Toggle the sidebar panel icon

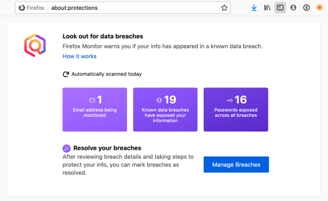pos(280,8)
